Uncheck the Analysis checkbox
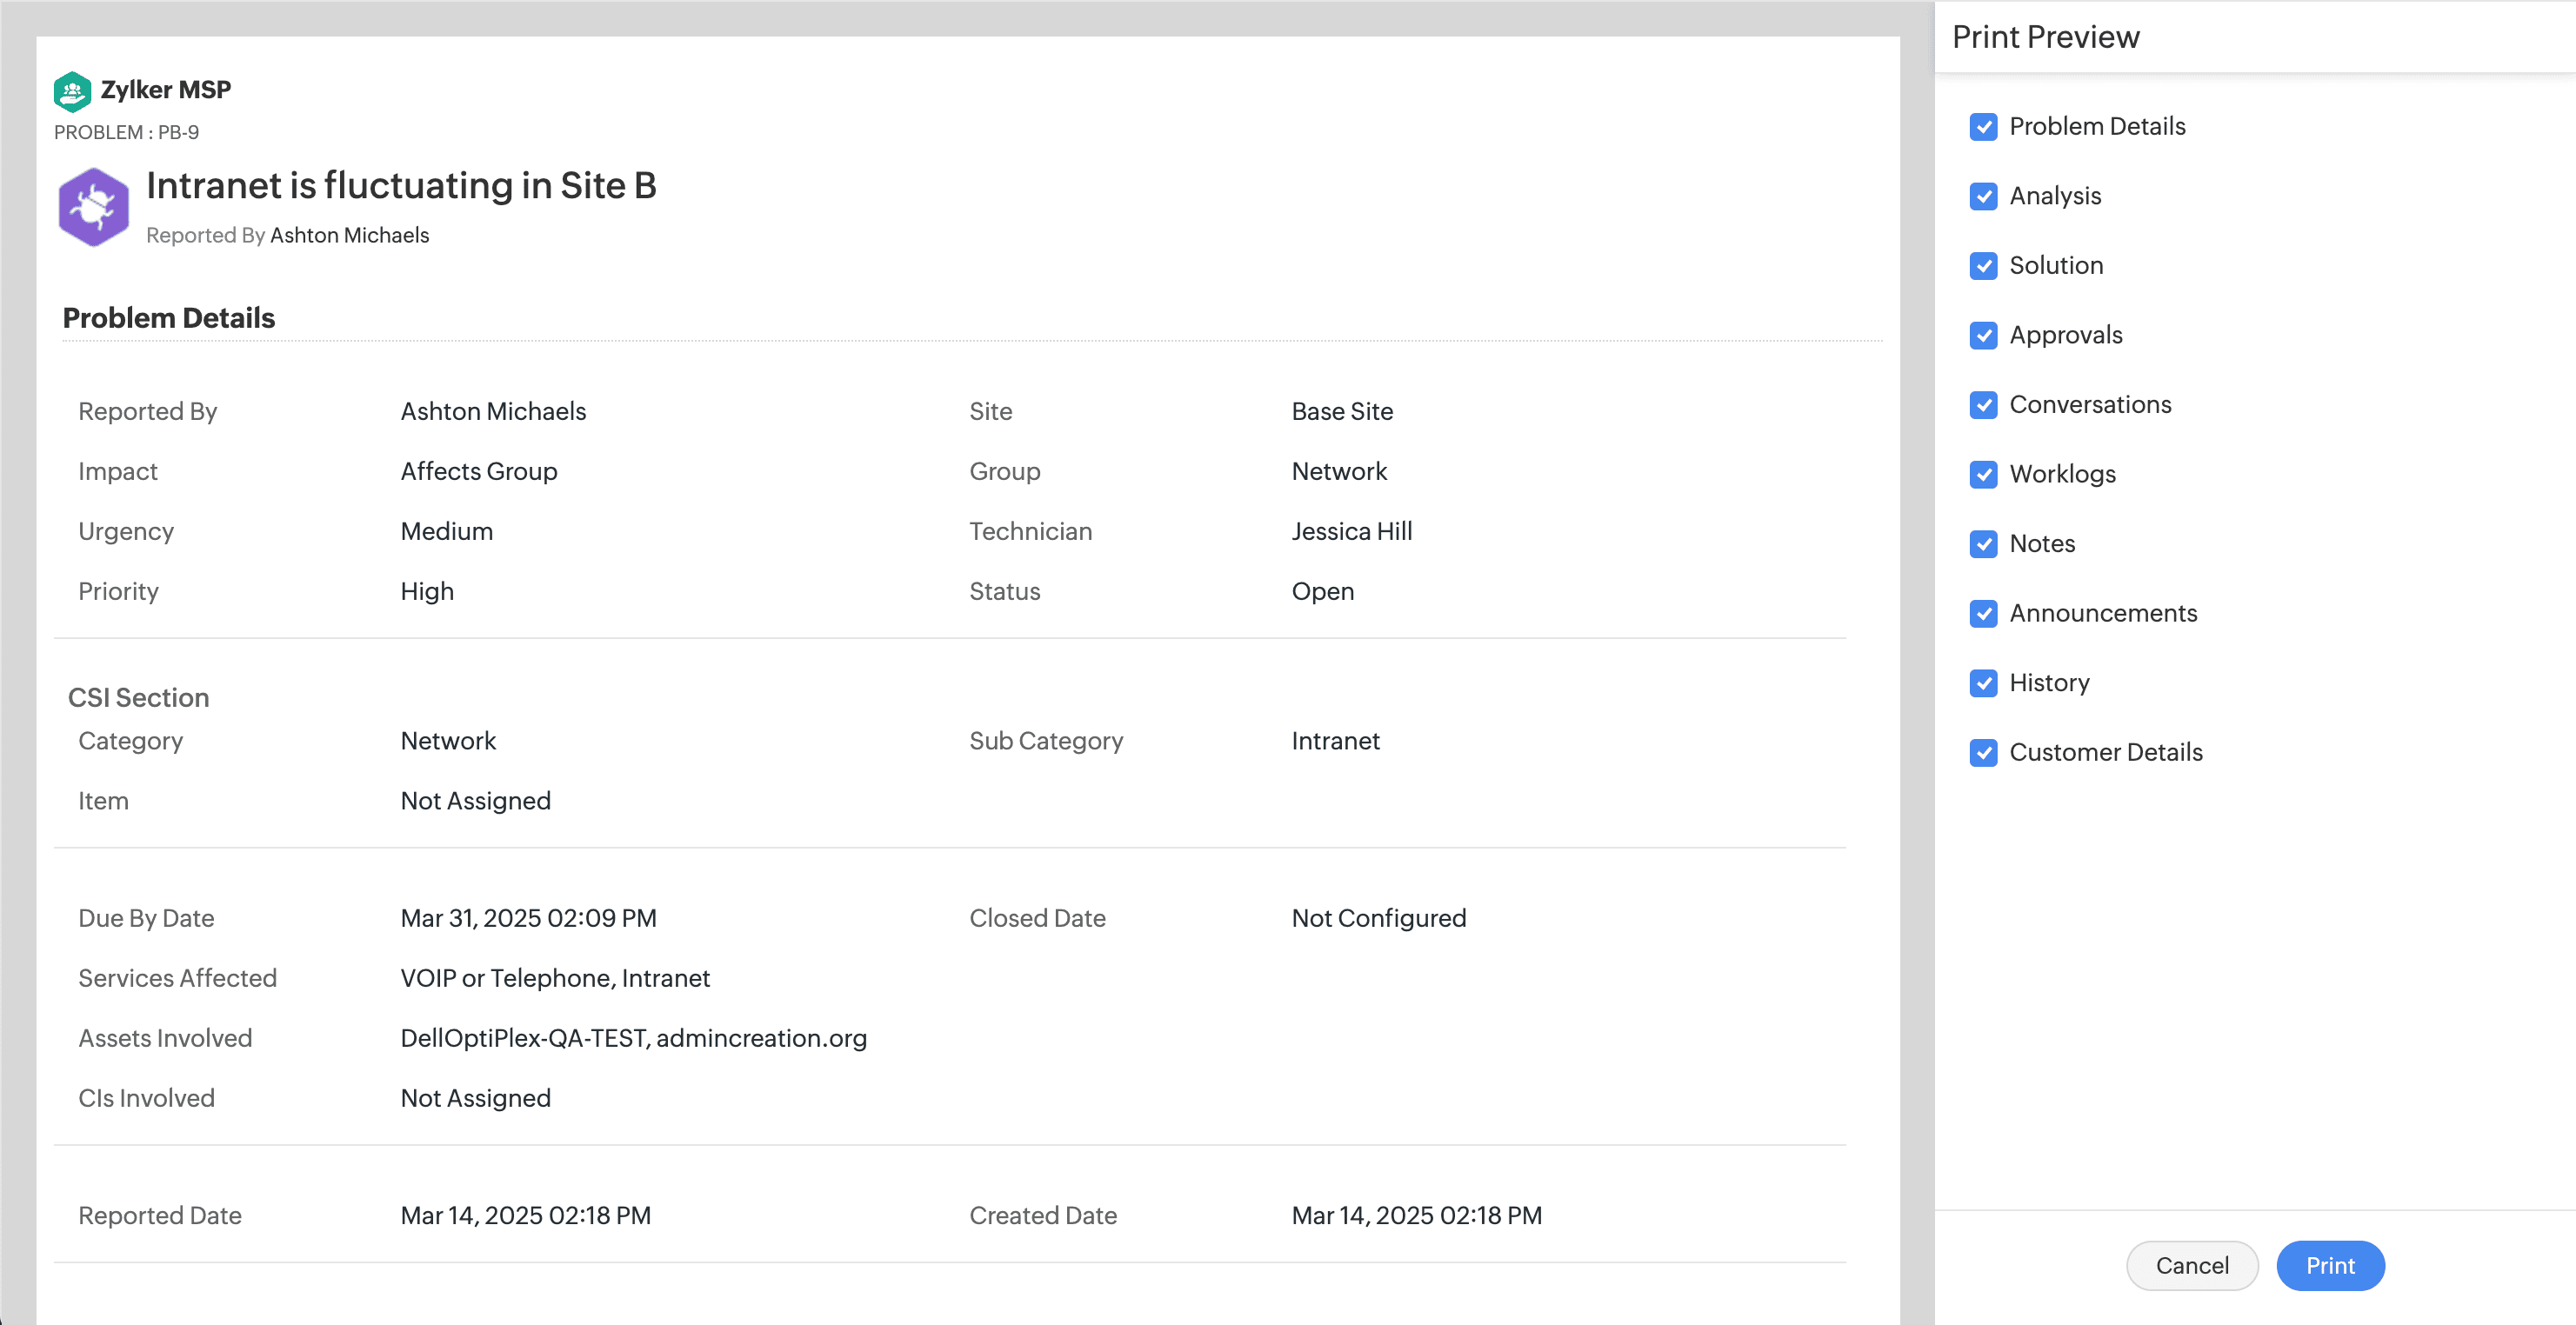Image resolution: width=2576 pixels, height=1325 pixels. [1983, 196]
